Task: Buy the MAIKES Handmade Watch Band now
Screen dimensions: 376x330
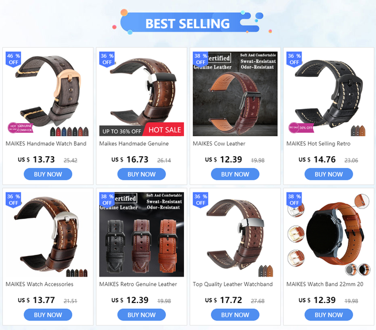Action: coord(48,174)
